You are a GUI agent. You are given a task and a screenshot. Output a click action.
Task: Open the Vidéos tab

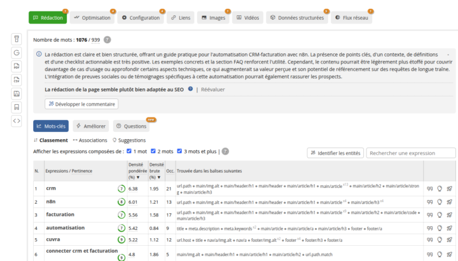[247, 18]
